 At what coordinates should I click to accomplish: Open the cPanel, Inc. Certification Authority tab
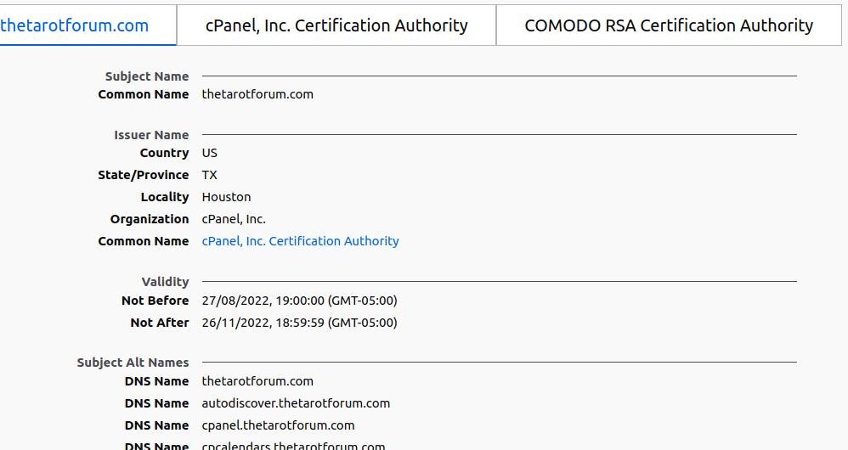pyautogui.click(x=336, y=25)
